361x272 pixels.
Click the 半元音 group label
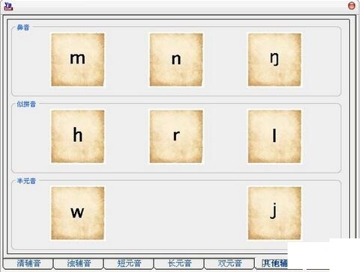[x=26, y=181]
